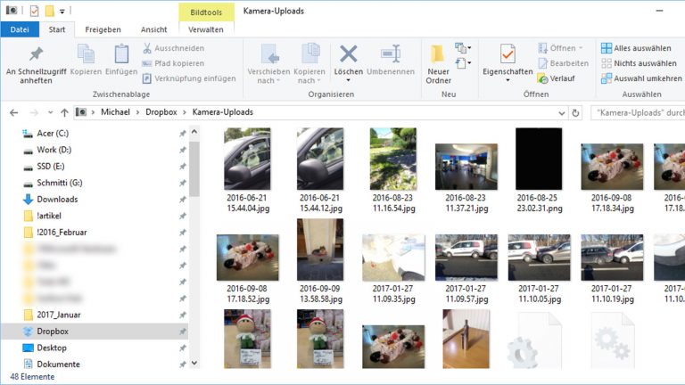The width and height of the screenshot is (685, 385).
Task: Open the Freigeben ribbon tab
Action: [103, 29]
